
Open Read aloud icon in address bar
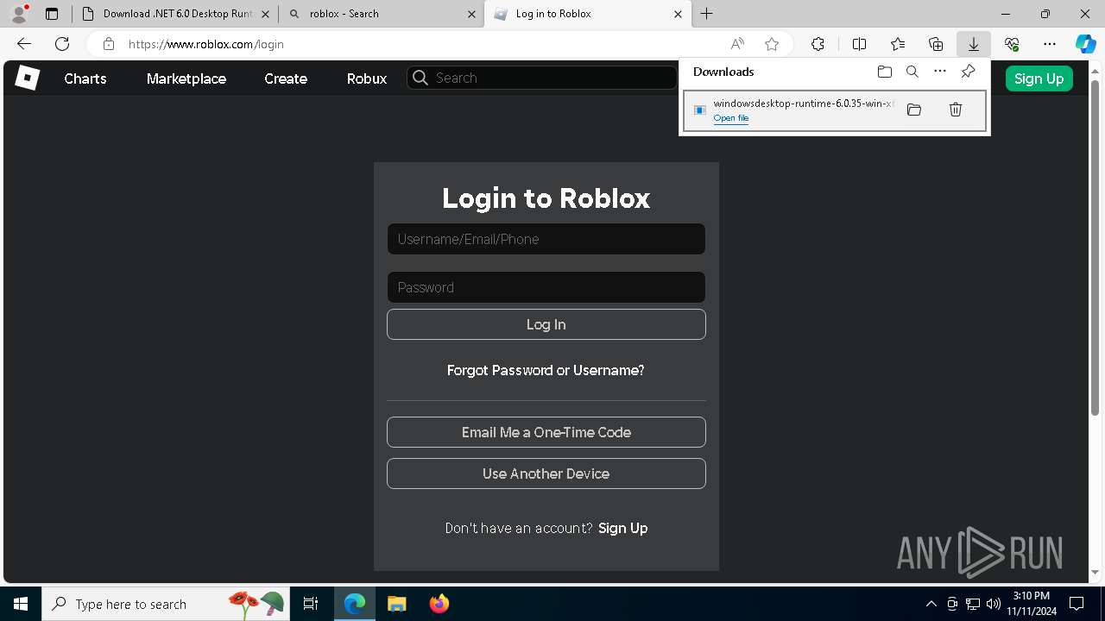coord(737,44)
